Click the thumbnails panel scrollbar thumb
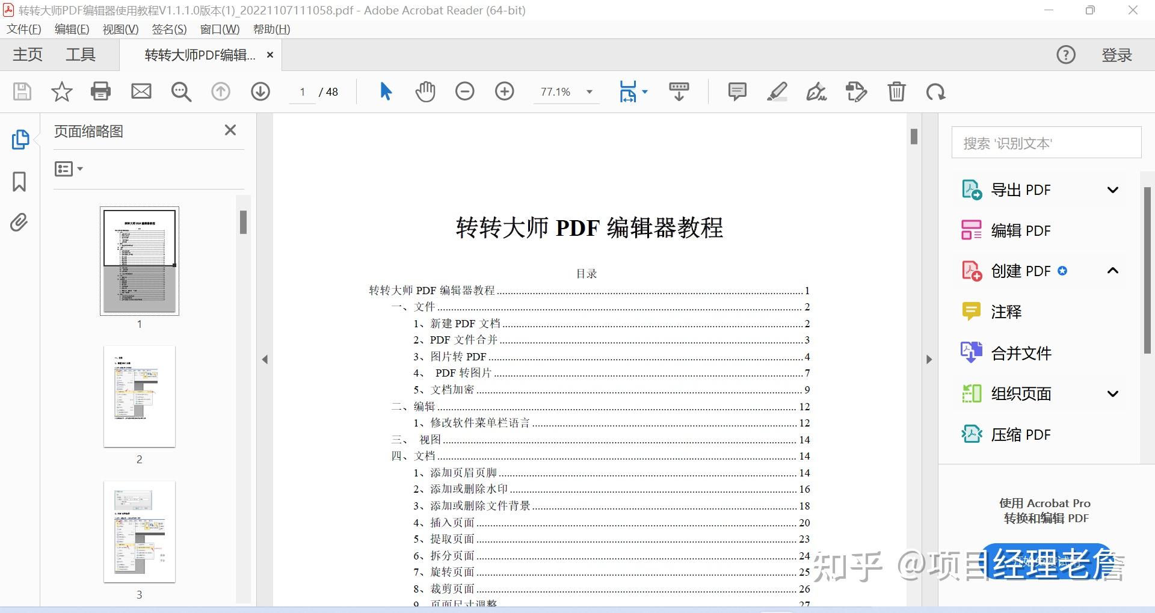This screenshot has height=613, width=1155. pos(243,222)
